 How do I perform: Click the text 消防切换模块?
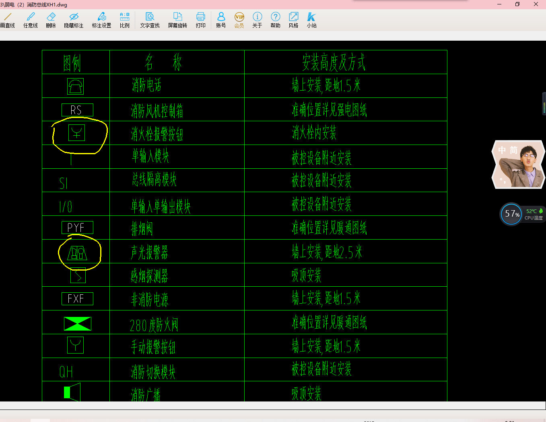(153, 372)
